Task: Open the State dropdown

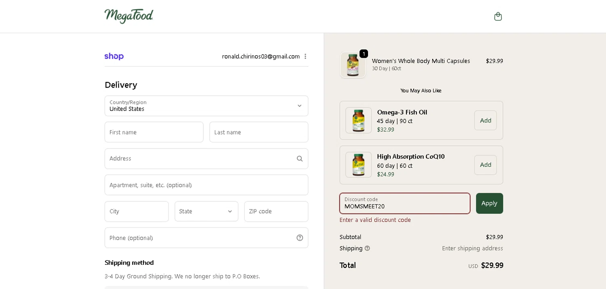Action: (x=206, y=212)
